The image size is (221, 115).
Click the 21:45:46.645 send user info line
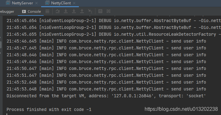pos(106,41)
